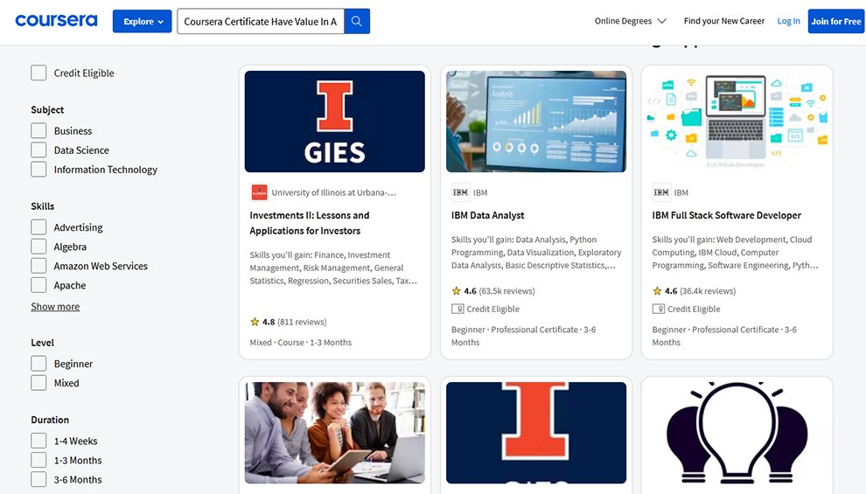Select the Mixed level checkbox
The width and height of the screenshot is (866, 494).
[38, 383]
